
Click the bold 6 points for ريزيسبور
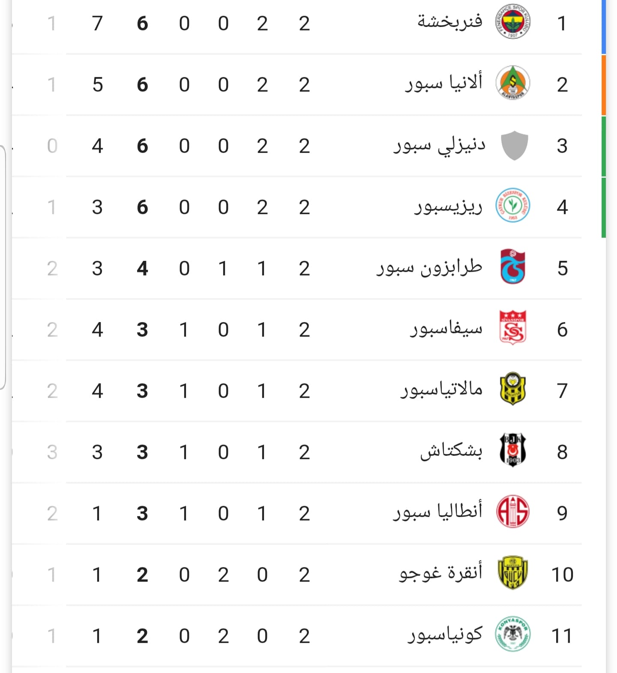pyautogui.click(x=142, y=207)
